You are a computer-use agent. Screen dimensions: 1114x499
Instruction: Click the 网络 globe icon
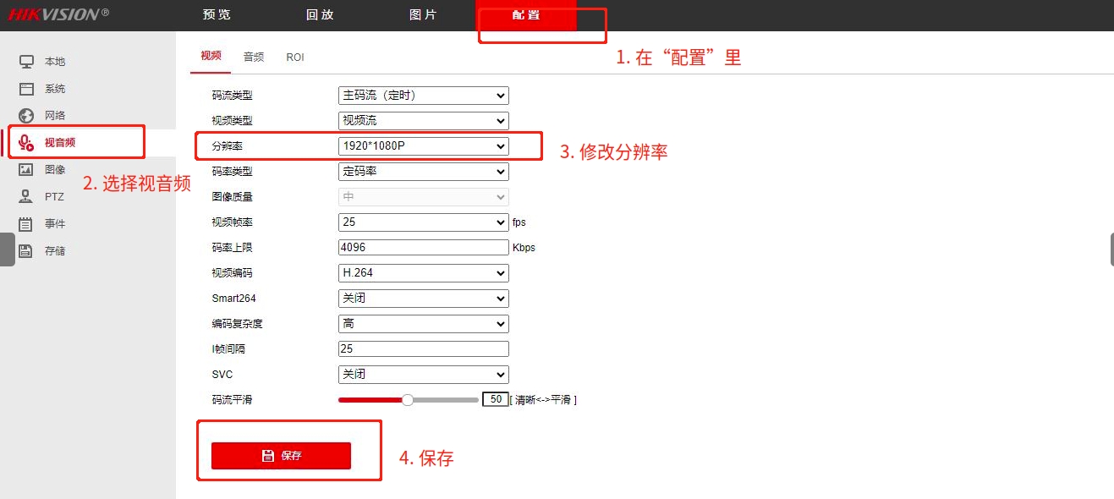coord(26,116)
